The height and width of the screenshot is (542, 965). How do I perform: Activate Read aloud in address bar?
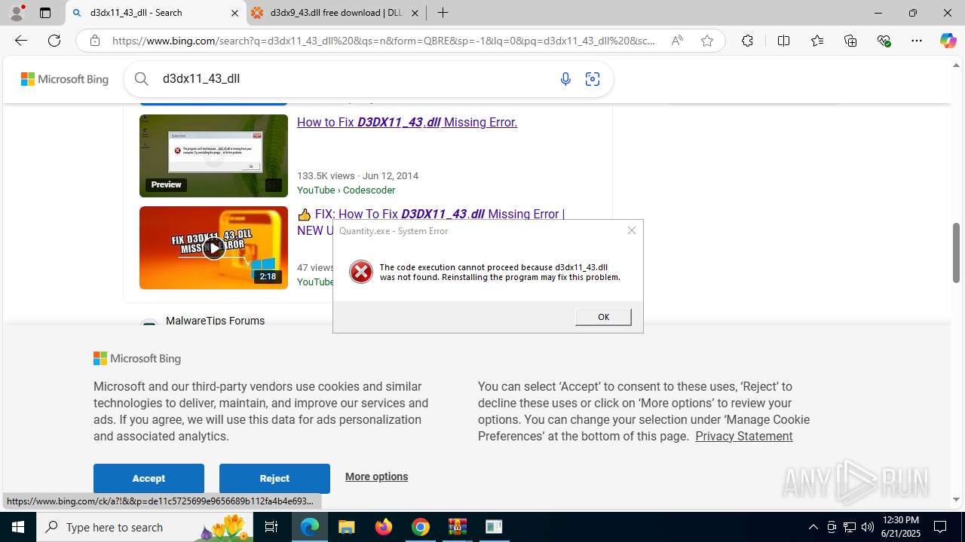(x=677, y=41)
